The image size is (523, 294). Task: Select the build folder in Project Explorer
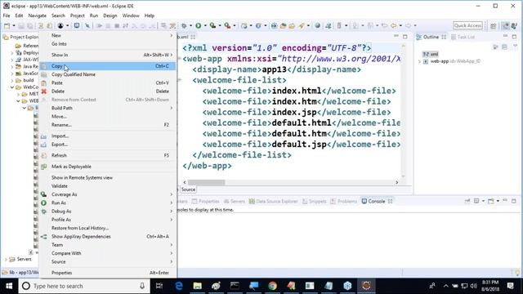[29, 80]
